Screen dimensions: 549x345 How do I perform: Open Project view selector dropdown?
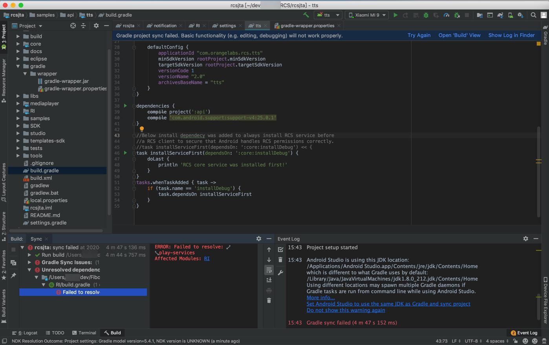point(27,26)
